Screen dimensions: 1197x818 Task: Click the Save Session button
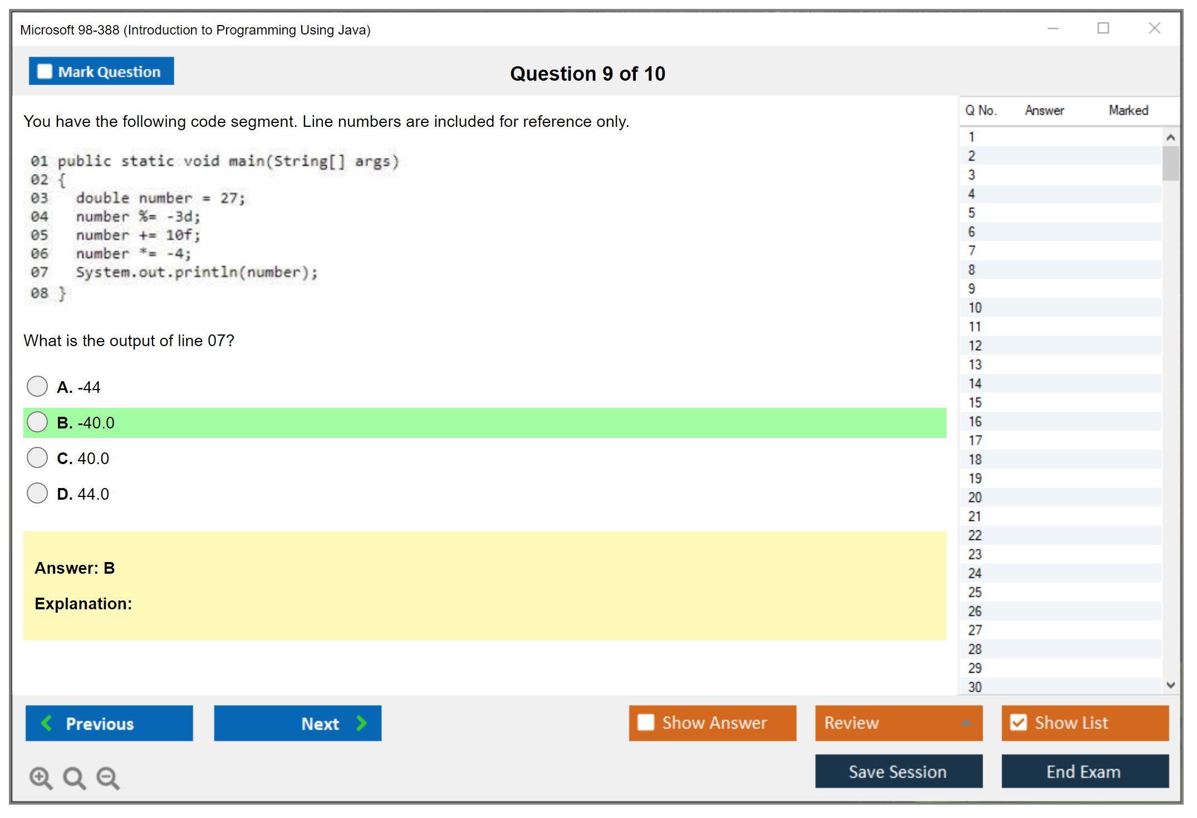tap(898, 771)
